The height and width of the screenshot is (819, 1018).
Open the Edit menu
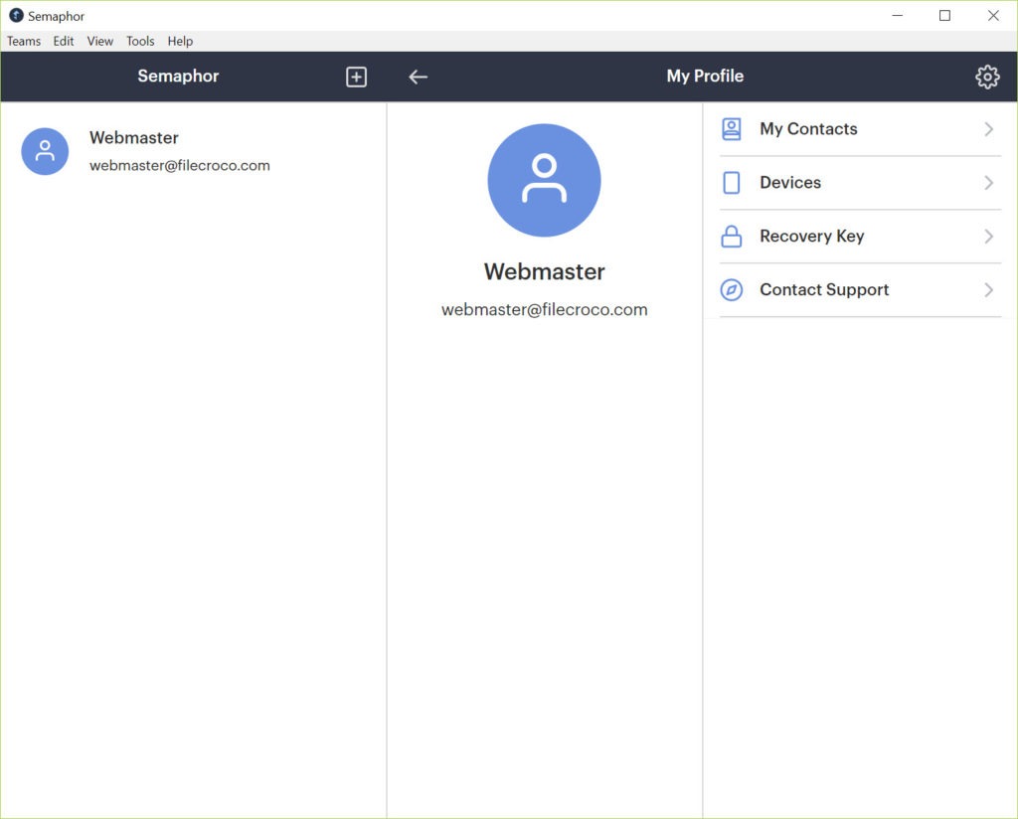point(64,41)
